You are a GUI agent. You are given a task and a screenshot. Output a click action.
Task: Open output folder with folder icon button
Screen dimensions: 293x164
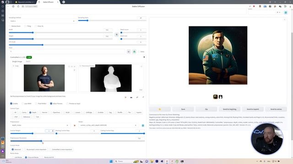pos(160,109)
